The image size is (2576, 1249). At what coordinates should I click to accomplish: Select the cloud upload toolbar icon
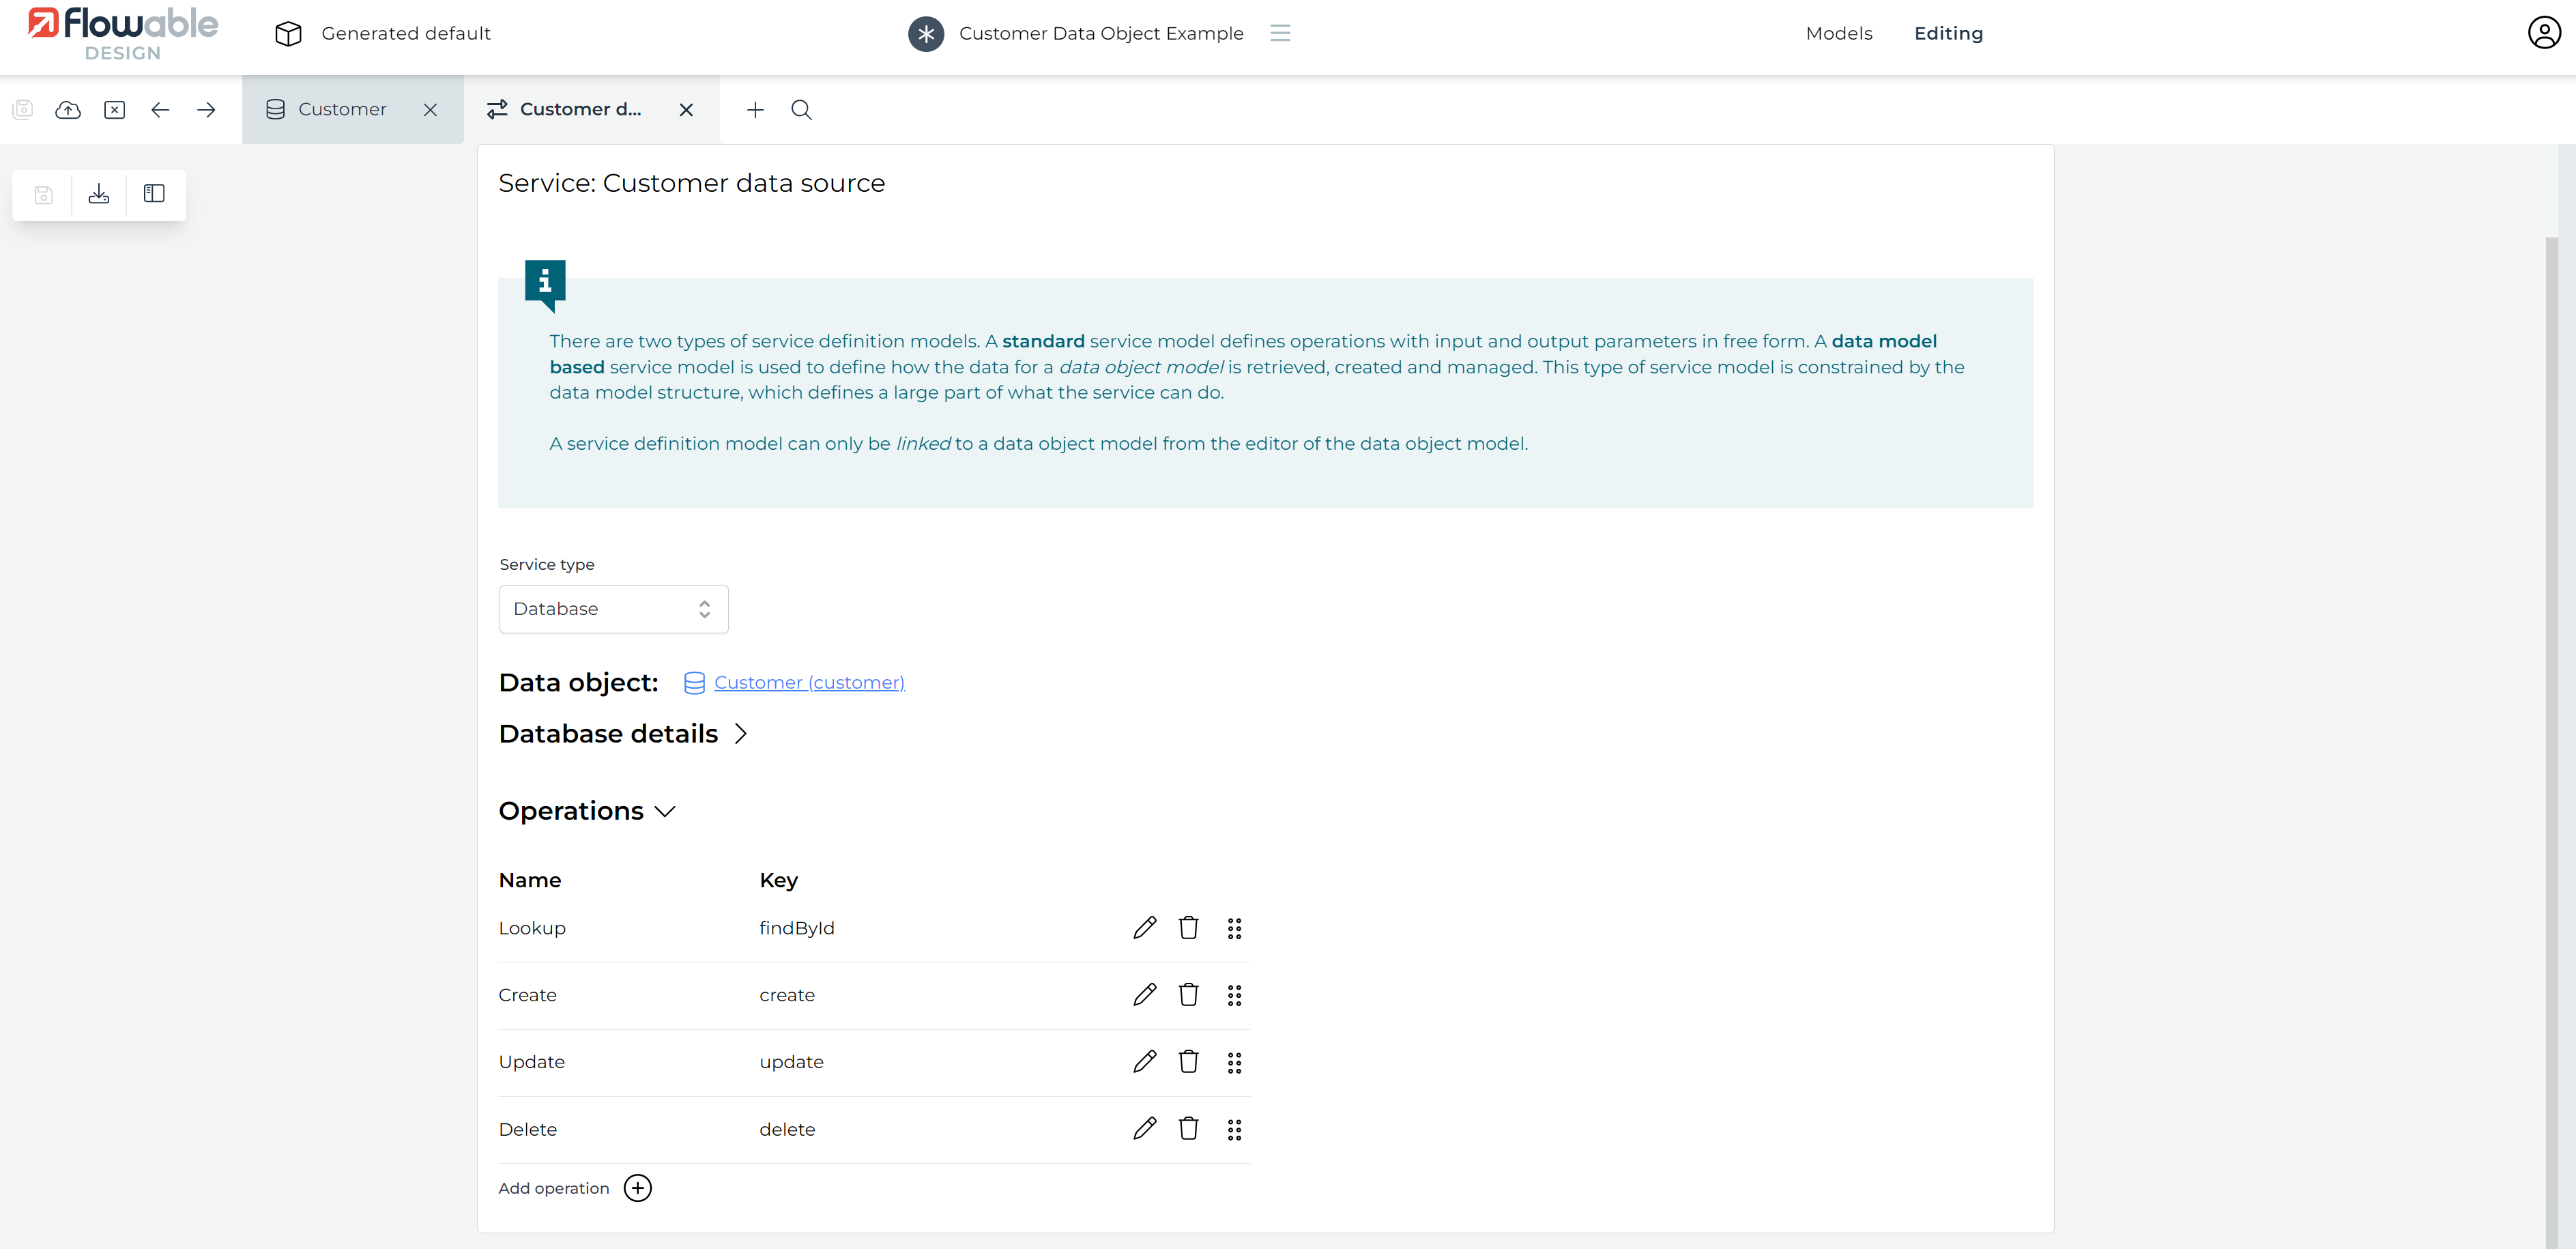tap(68, 110)
